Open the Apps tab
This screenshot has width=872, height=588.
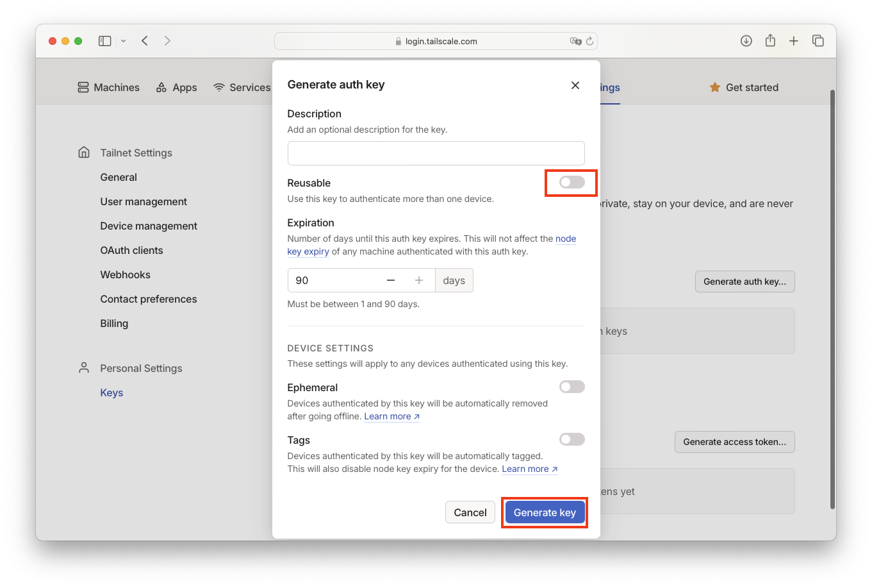176,87
